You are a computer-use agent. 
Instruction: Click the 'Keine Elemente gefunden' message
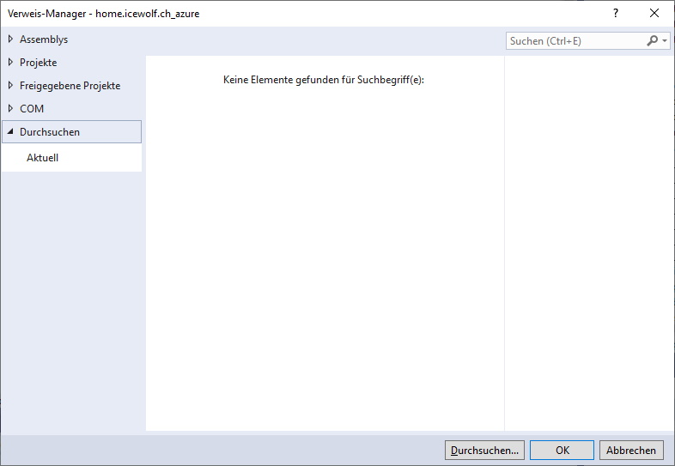coord(324,80)
